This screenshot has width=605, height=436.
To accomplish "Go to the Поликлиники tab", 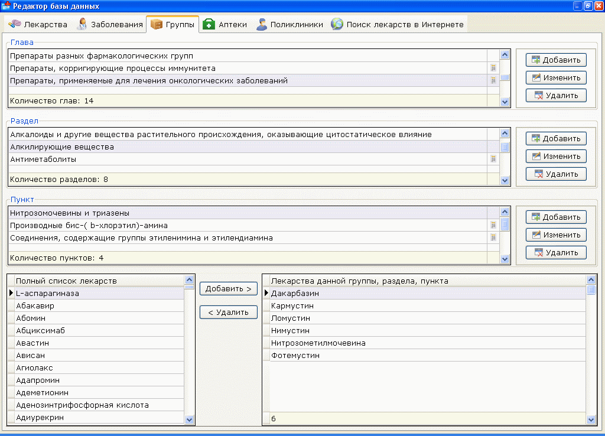I will [290, 24].
